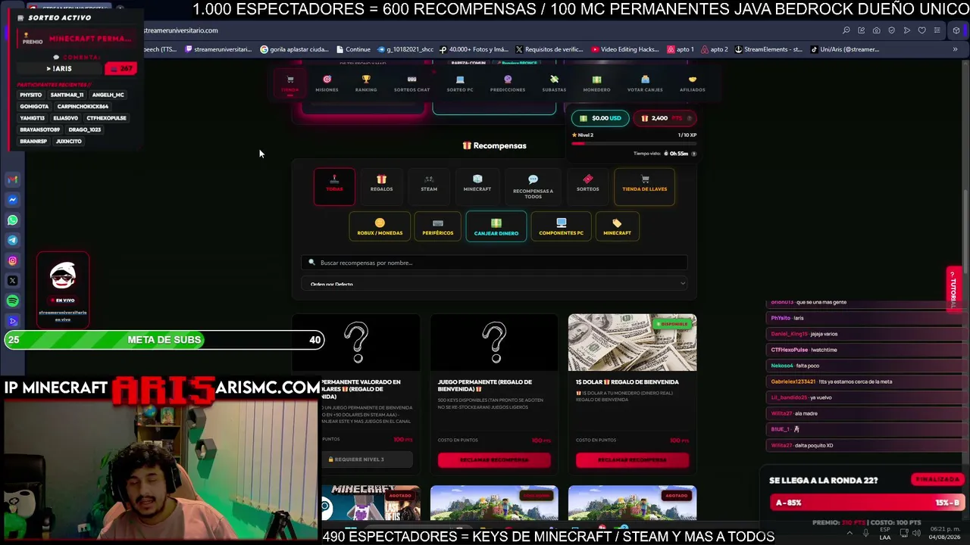Open Messenger in the browser sidebar

(x=12, y=200)
